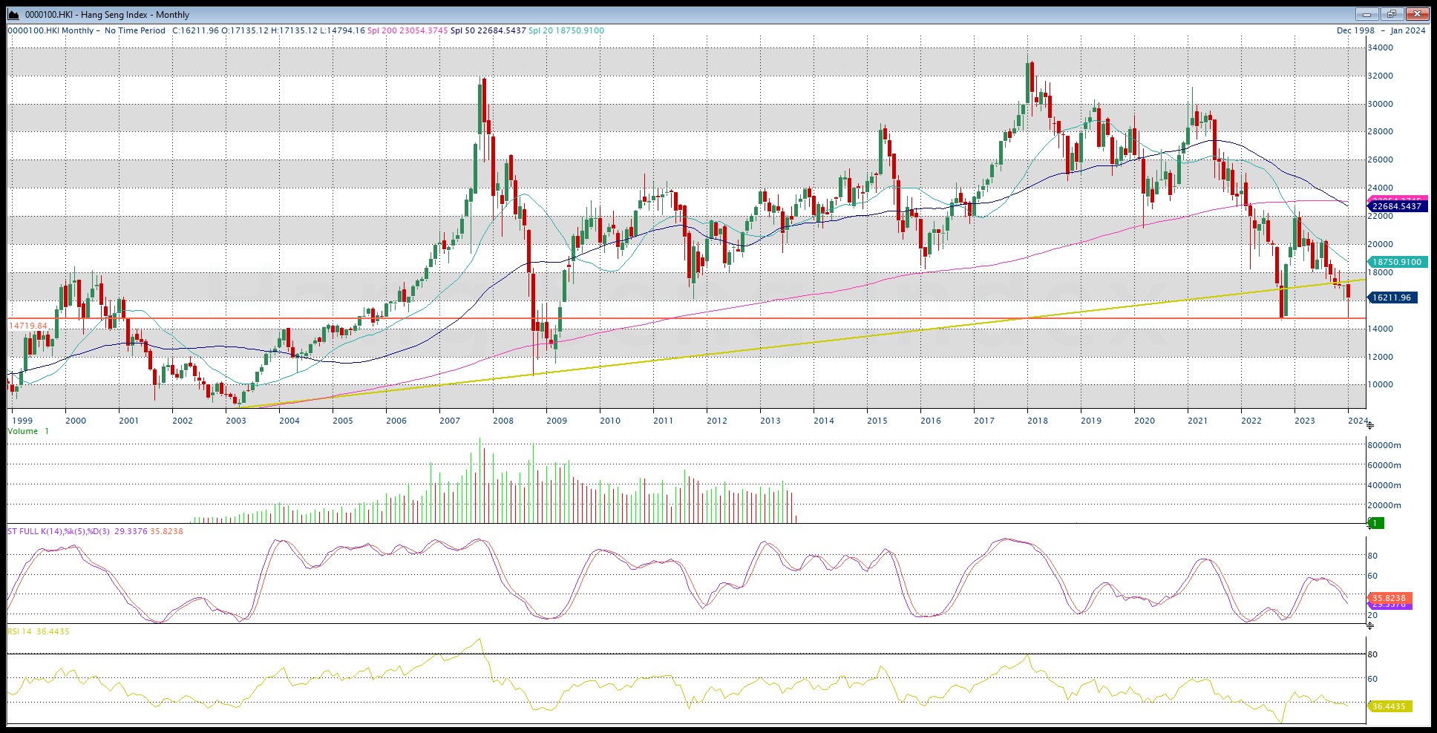Click the resize handle between the stochastic and RSI panes
The image size is (1437, 733).
(x=1369, y=625)
